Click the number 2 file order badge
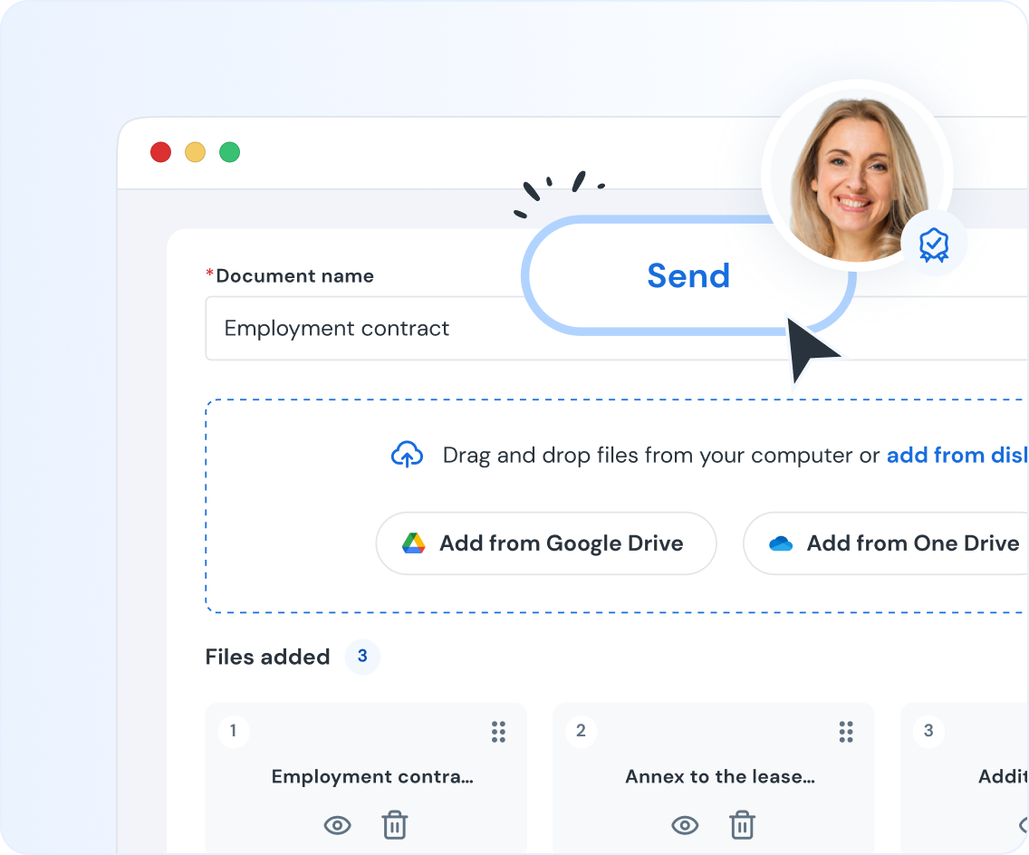The width and height of the screenshot is (1029, 855). point(581,731)
